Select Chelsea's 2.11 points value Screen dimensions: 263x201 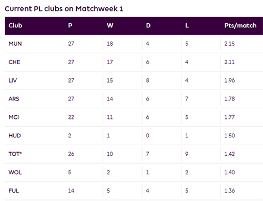click(229, 62)
